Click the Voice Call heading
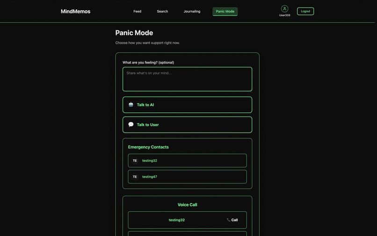Image resolution: width=377 pixels, height=236 pixels. point(187,205)
